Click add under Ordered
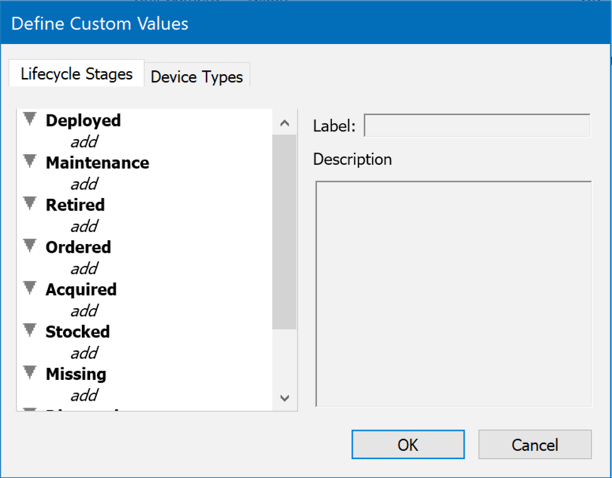612x478 pixels. pyautogui.click(x=84, y=268)
